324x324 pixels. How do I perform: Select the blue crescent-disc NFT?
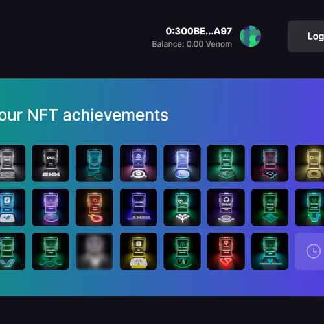182,163
